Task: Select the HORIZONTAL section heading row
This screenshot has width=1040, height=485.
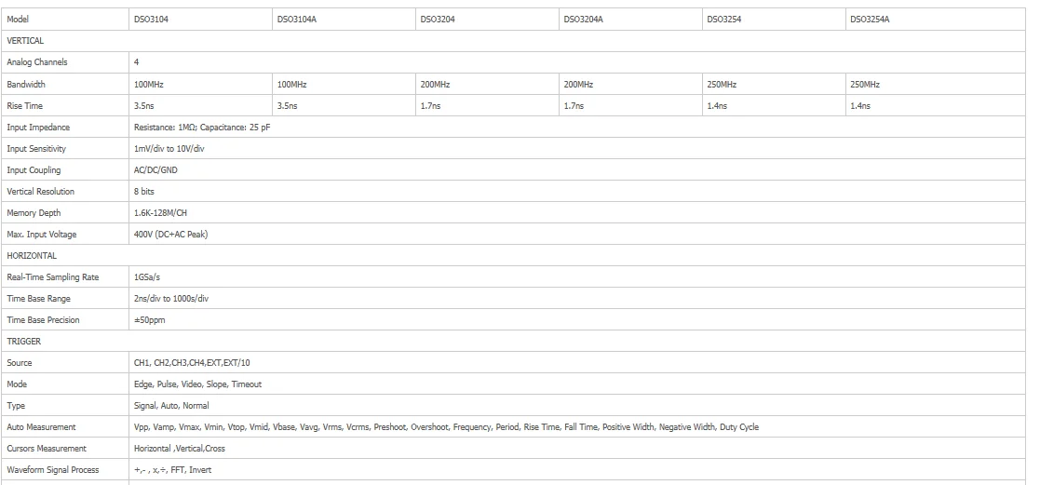Action: (x=32, y=255)
